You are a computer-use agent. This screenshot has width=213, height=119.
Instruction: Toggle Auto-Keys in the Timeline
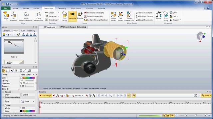pyautogui.click(x=45, y=96)
